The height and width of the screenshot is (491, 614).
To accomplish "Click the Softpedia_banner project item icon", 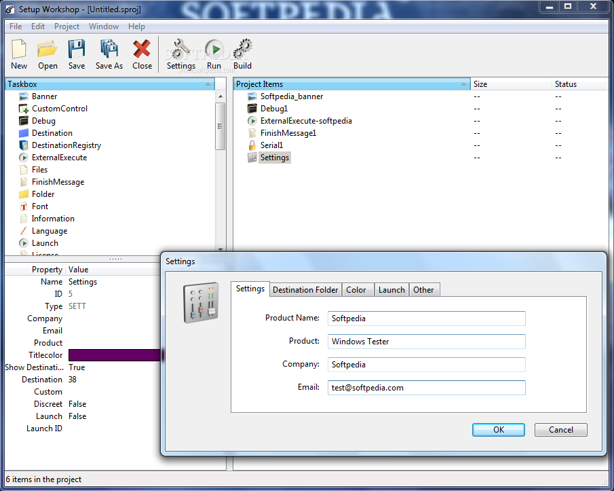I will click(x=252, y=96).
